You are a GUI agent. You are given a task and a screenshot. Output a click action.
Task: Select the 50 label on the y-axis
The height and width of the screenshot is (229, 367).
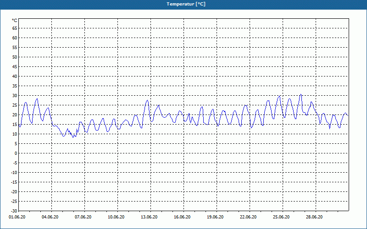15,57
